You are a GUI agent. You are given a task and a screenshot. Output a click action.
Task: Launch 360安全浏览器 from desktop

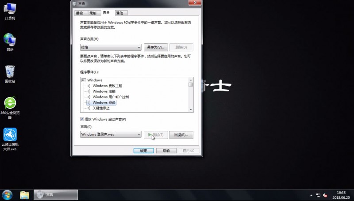pyautogui.click(x=10, y=107)
